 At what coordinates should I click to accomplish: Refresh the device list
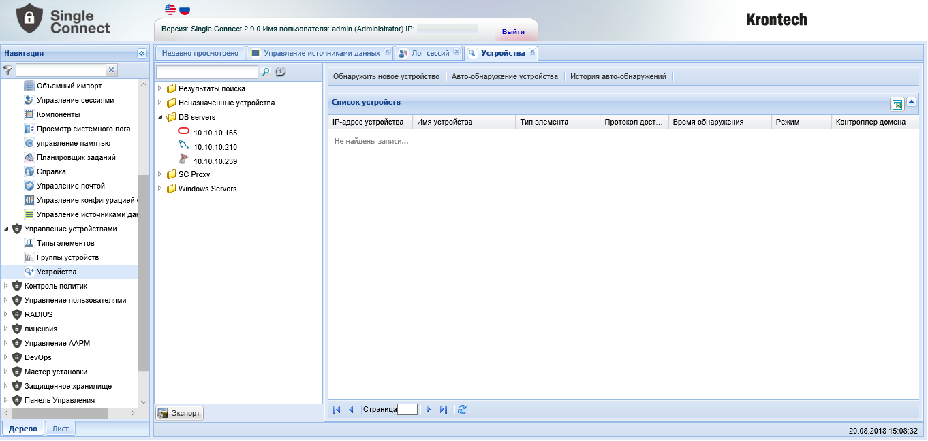(463, 410)
